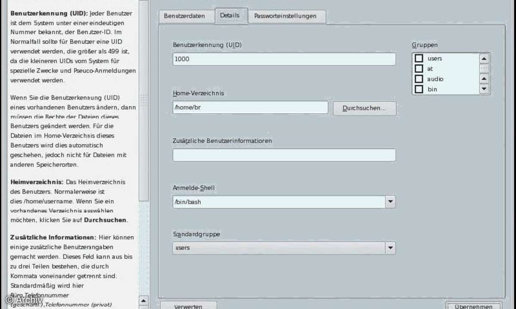516x309 pixels.
Task: Check the users group checkbox
Action: pyautogui.click(x=419, y=58)
